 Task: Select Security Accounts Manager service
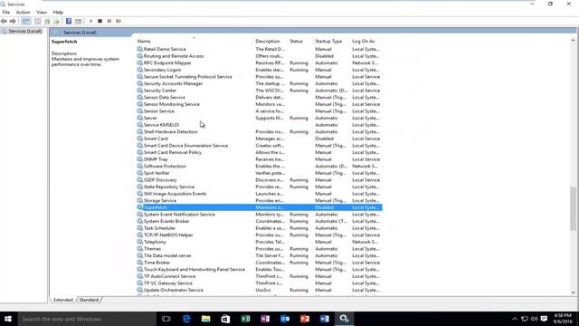[x=259, y=83]
